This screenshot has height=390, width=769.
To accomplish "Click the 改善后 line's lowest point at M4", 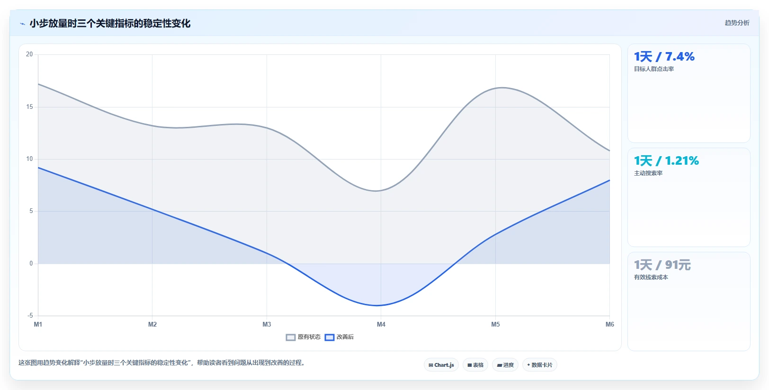I will click(x=381, y=305).
